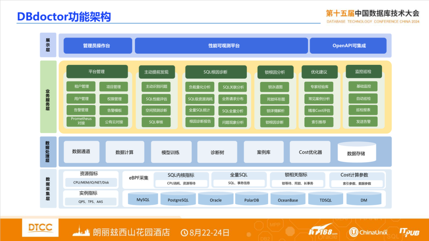
Task: Click the 索引推荐 box
Action: 319,122
